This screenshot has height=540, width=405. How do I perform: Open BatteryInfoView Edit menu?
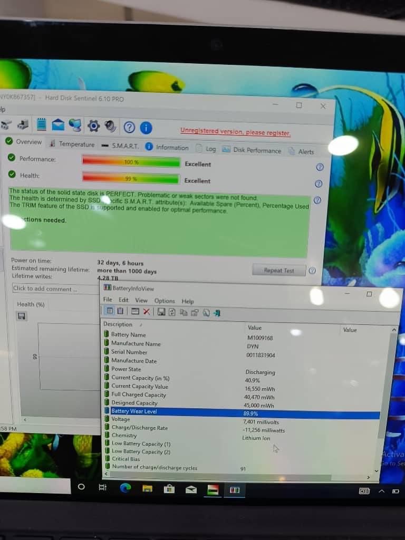(x=123, y=300)
